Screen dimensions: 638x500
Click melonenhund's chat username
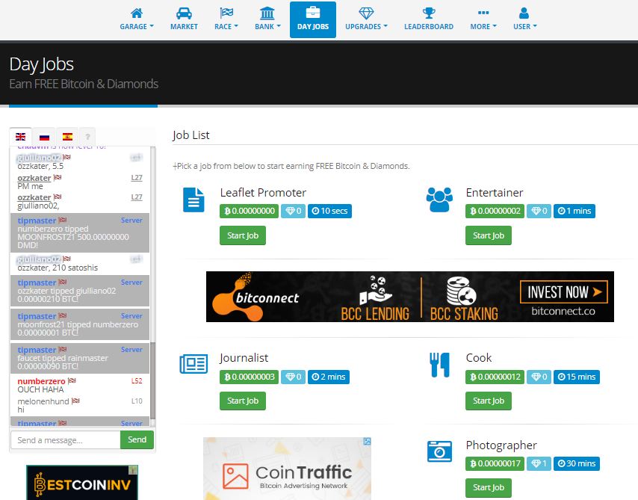(43, 401)
